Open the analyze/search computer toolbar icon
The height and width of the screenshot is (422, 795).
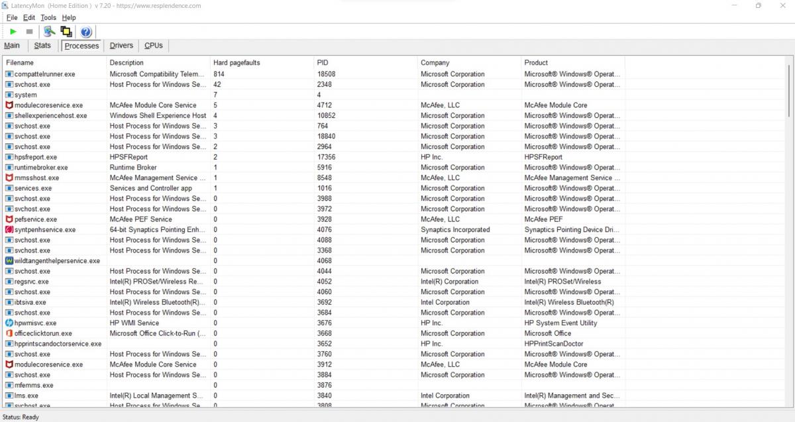[x=49, y=31]
